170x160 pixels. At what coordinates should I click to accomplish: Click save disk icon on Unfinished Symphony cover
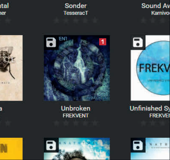(138, 42)
